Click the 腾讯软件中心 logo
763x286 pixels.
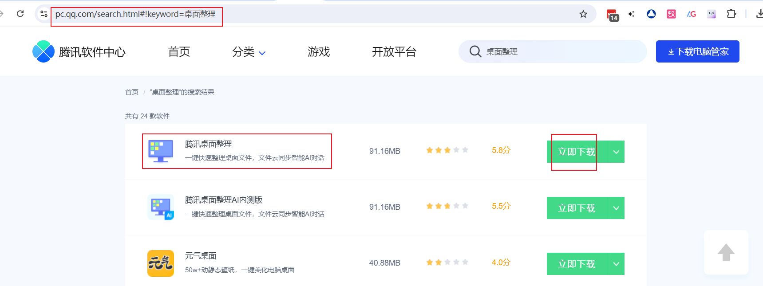pyautogui.click(x=79, y=52)
